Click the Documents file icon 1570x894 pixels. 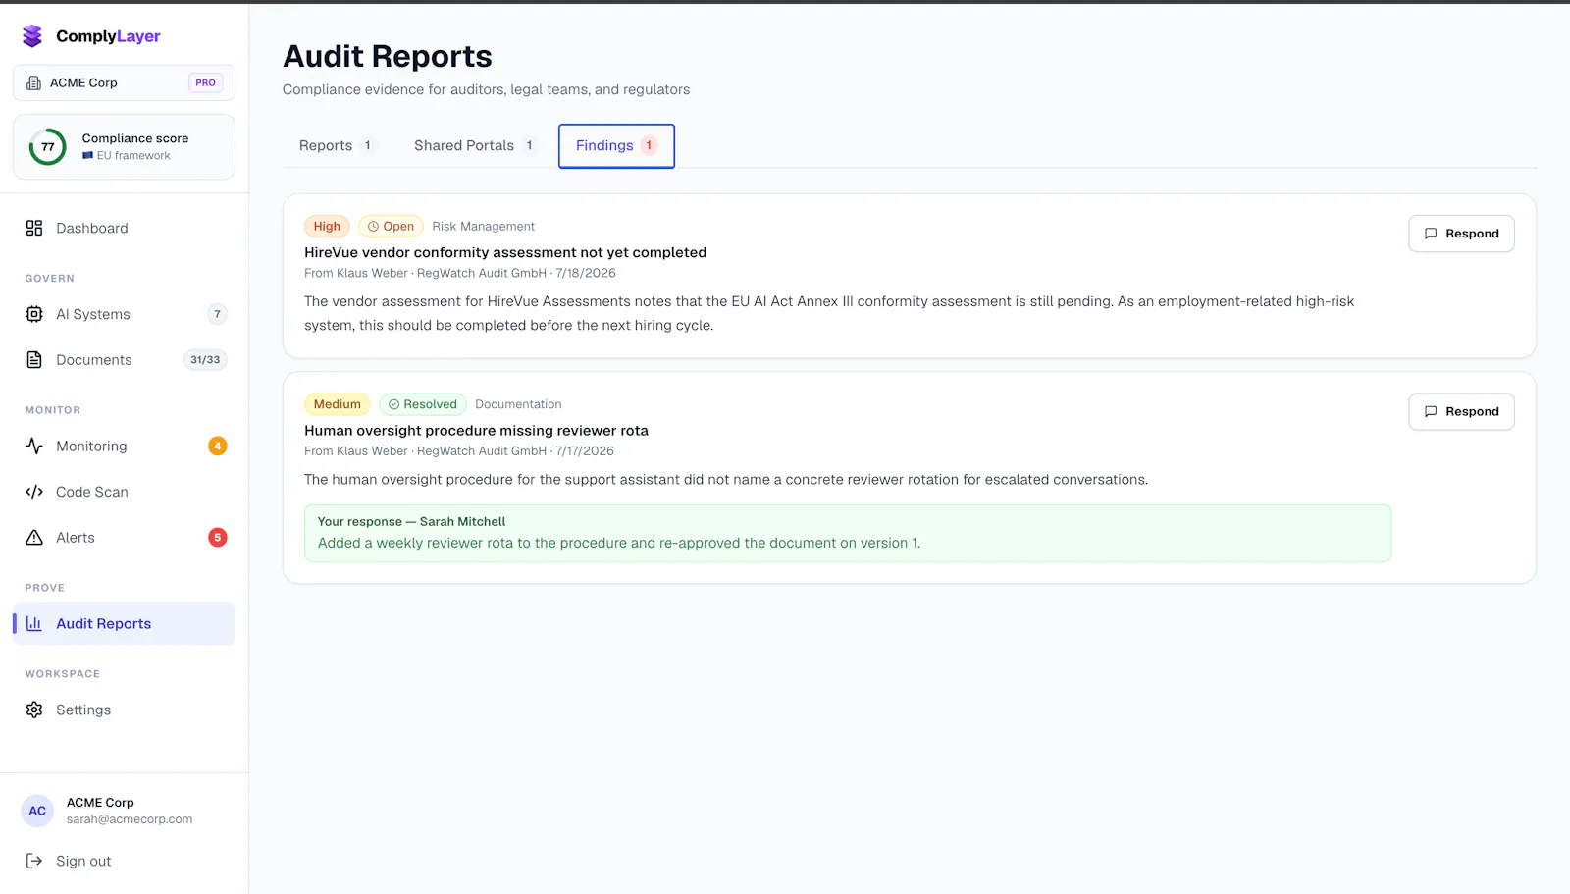click(x=34, y=360)
